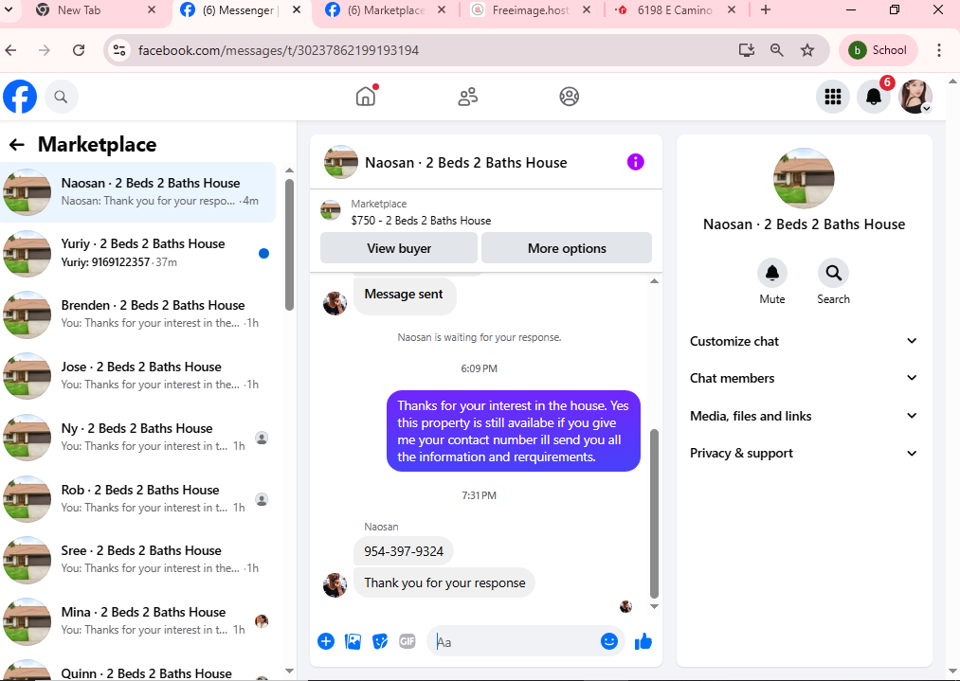
Task: Click More options button
Action: pyautogui.click(x=567, y=248)
